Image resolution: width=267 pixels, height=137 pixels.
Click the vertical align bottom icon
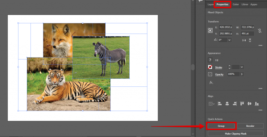point(257,104)
